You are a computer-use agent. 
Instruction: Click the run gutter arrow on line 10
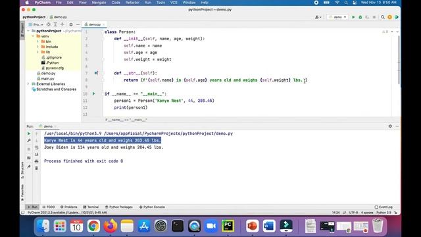93,93
